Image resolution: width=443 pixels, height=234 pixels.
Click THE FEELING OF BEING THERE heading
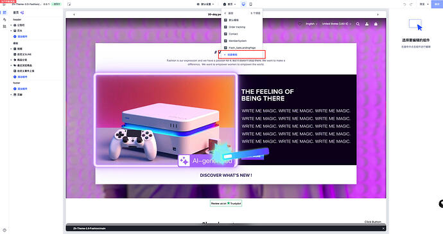pyautogui.click(x=268, y=95)
